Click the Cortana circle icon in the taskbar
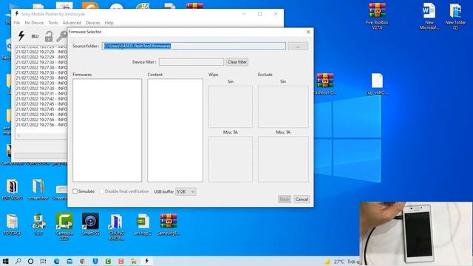The image size is (473, 266). 30,261
